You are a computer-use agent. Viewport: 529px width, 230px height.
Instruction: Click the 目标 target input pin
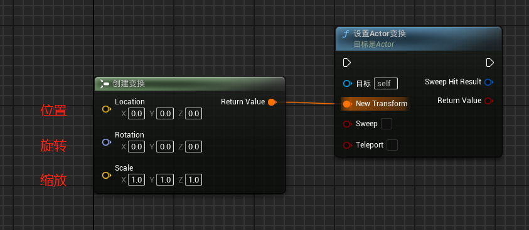348,83
